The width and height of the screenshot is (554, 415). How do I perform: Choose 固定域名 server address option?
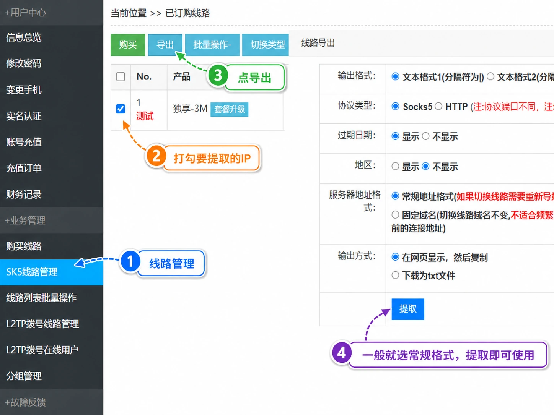(x=396, y=215)
